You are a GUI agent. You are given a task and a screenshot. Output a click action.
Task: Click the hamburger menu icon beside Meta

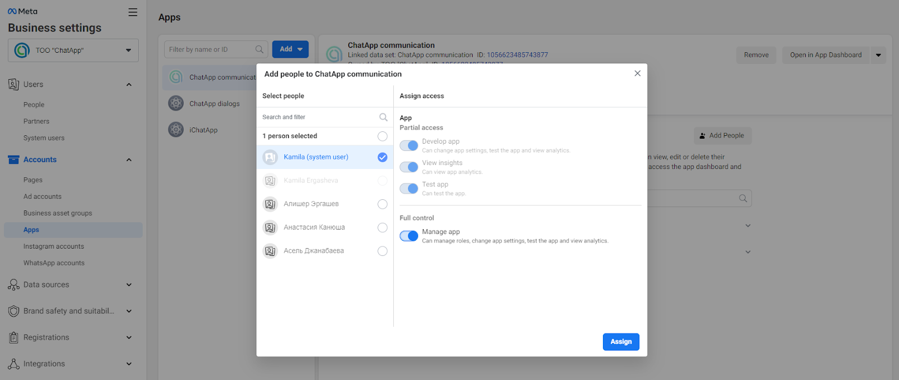(x=133, y=12)
